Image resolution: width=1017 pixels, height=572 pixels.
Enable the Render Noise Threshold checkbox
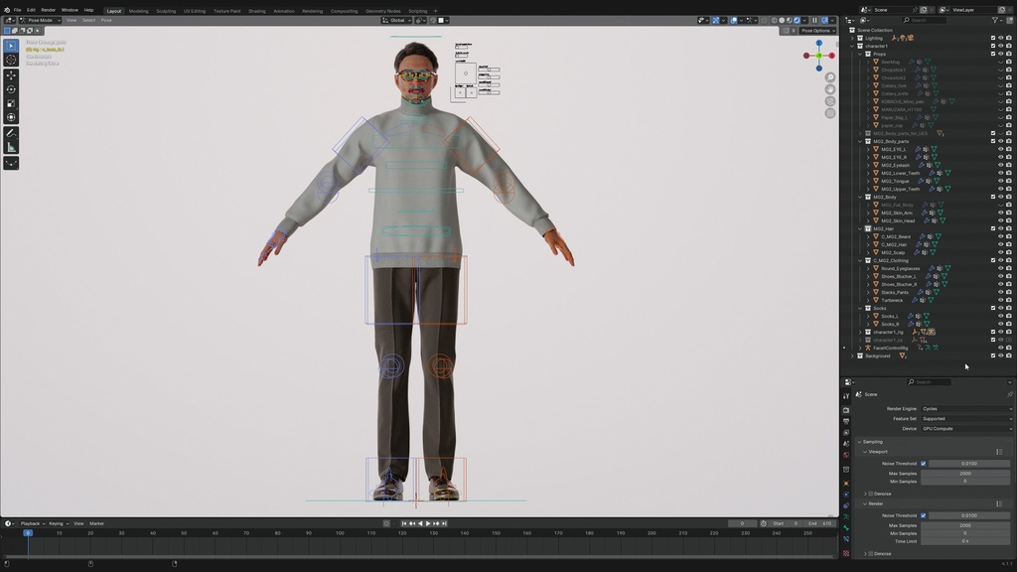924,515
